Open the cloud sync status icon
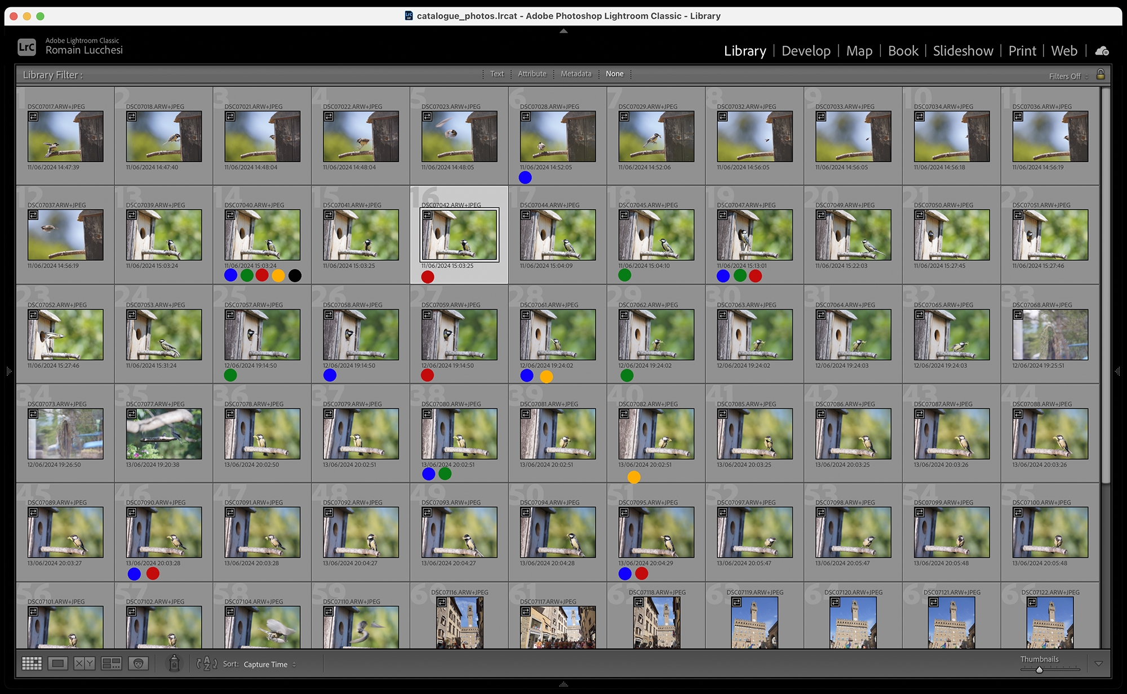Viewport: 1127px width, 694px height. tap(1102, 51)
